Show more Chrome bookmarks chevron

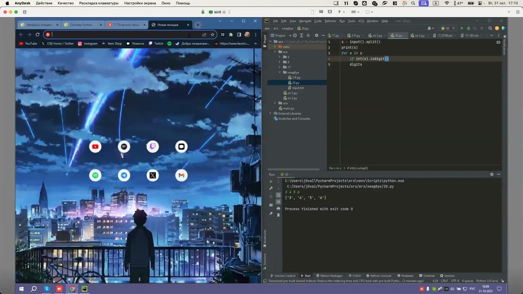tap(255, 43)
